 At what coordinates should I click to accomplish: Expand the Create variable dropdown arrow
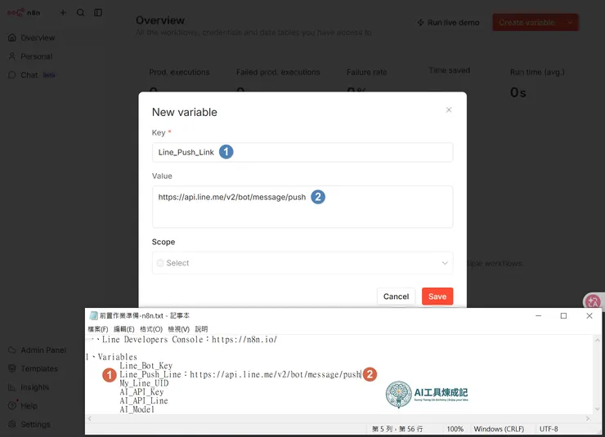(570, 22)
